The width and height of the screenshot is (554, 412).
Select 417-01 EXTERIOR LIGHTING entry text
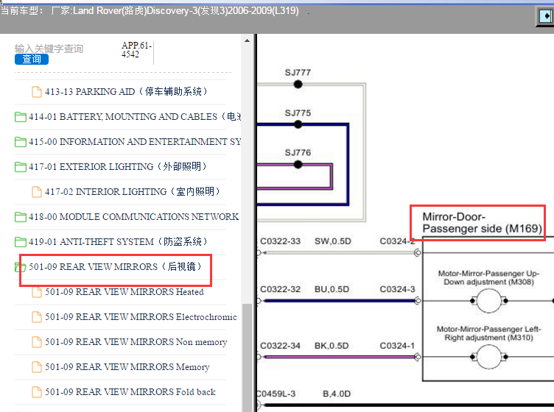click(118, 166)
